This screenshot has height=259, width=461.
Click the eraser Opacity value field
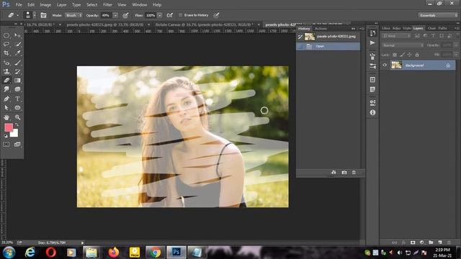point(107,15)
